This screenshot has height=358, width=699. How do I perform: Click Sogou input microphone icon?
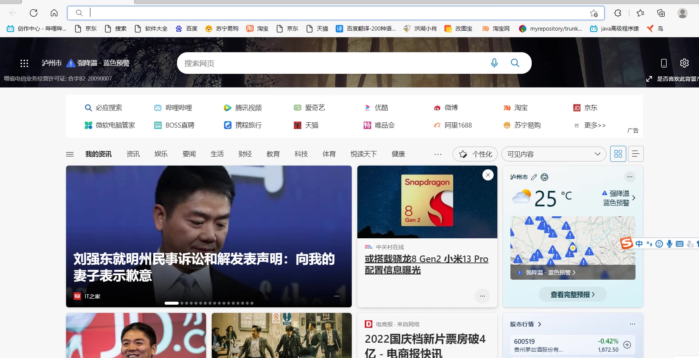coord(670,244)
